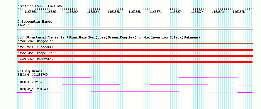261x109 pixels.
Task: Click the red loss bar for nsv556455
Action: point(135,56)
